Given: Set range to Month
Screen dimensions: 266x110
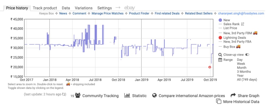Looking at the screenshot, I should (242, 67).
